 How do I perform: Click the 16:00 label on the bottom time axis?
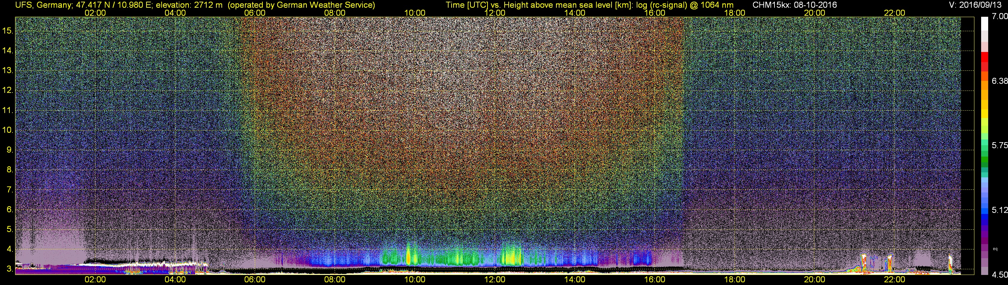coord(655,280)
